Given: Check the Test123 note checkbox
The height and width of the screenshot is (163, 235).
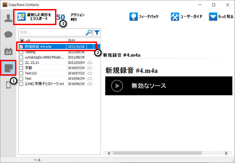Looking at the screenshot, I should click(21, 73).
